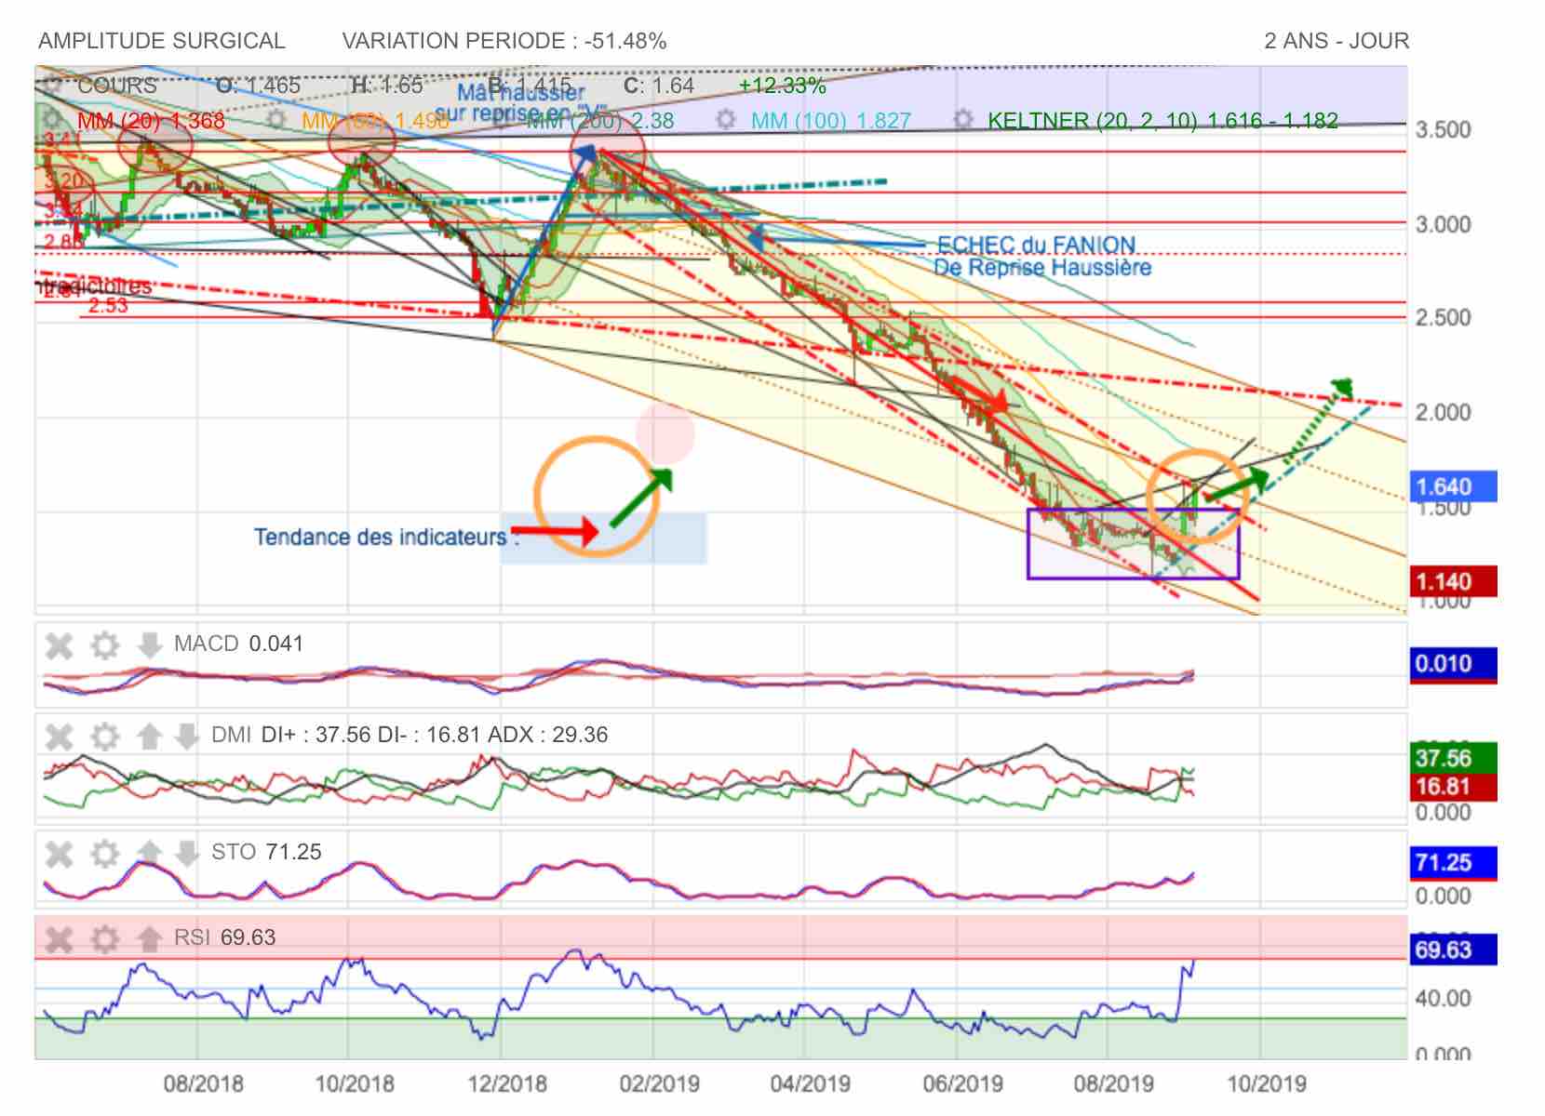Image resolution: width=1545 pixels, height=1116 pixels.
Task: Click the 10/2019 date axis label
Action: (x=1266, y=1083)
